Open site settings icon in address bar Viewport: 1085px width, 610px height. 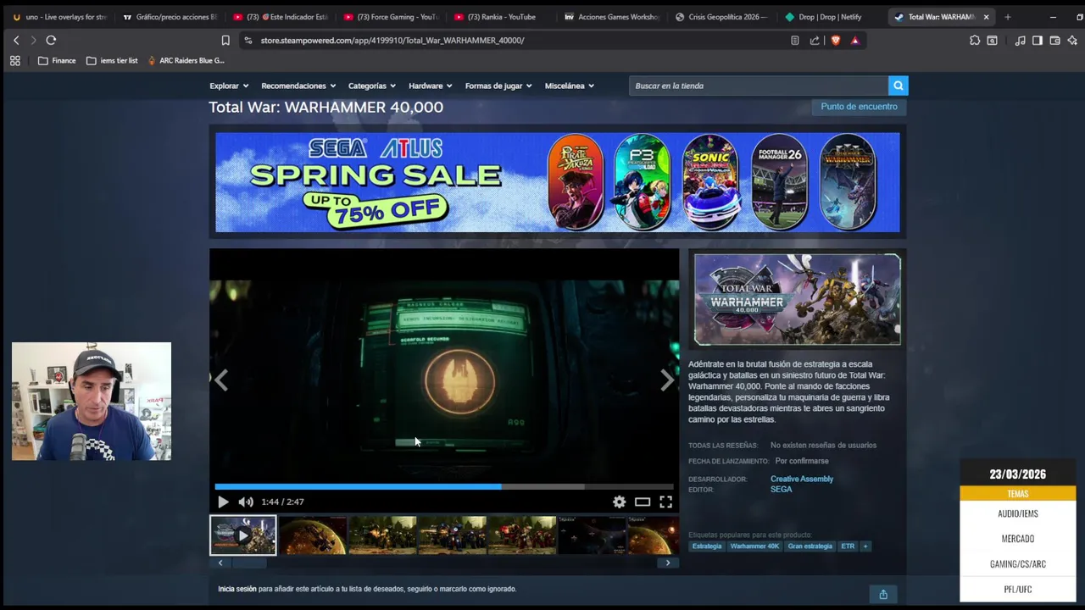(x=248, y=40)
